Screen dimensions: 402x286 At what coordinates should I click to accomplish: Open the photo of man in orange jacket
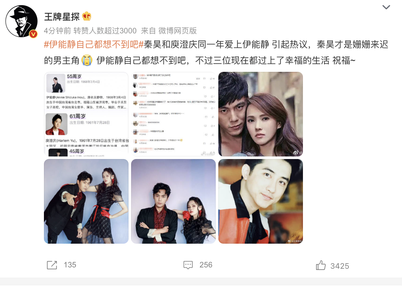point(261,201)
